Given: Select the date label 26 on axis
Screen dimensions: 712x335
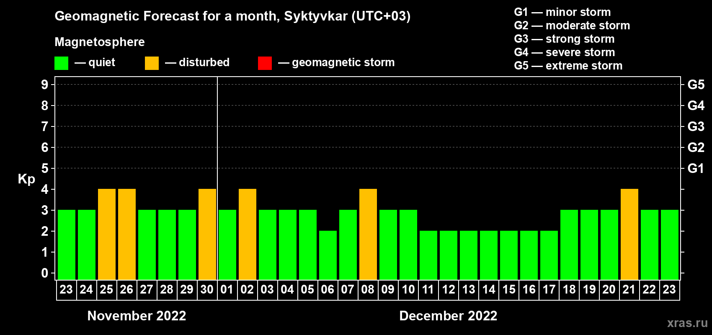Looking at the screenshot, I should tap(126, 290).
